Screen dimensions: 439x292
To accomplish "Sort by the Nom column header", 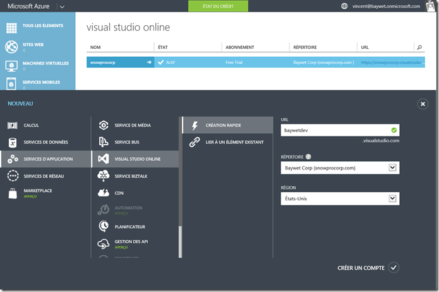I will click(95, 47).
